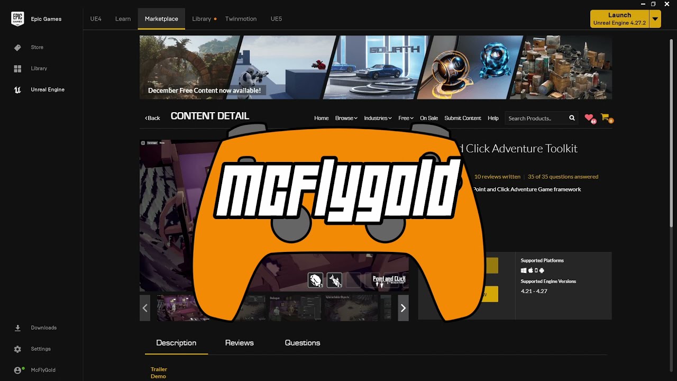Viewport: 677px width, 381px height.
Task: Open the wishlist heart icon
Action: point(589,117)
